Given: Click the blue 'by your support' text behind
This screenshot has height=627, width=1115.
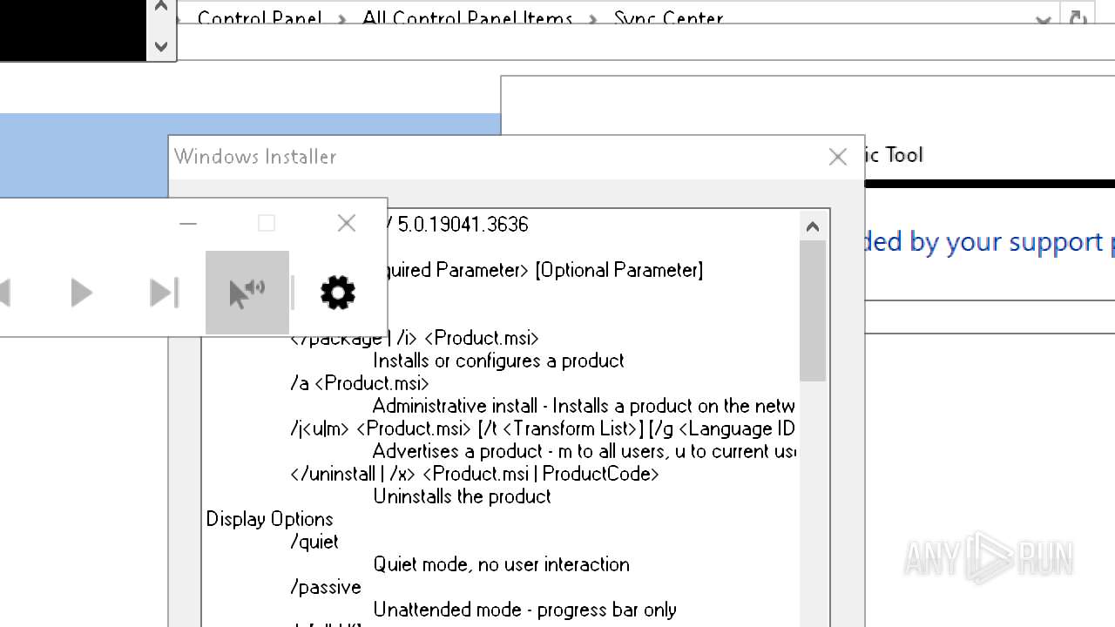Looking at the screenshot, I should pyautogui.click(x=1006, y=241).
